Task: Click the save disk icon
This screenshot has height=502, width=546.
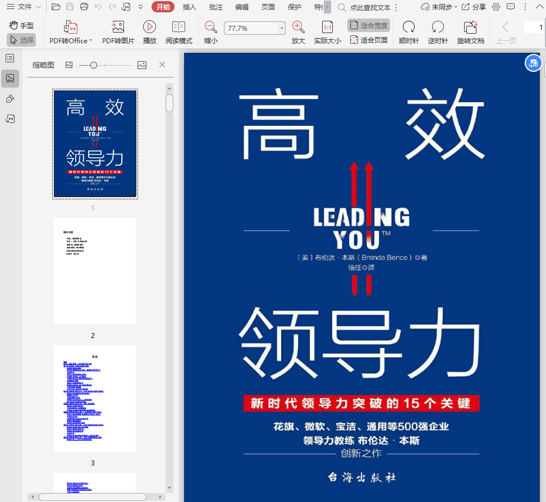Action: pyautogui.click(x=70, y=7)
